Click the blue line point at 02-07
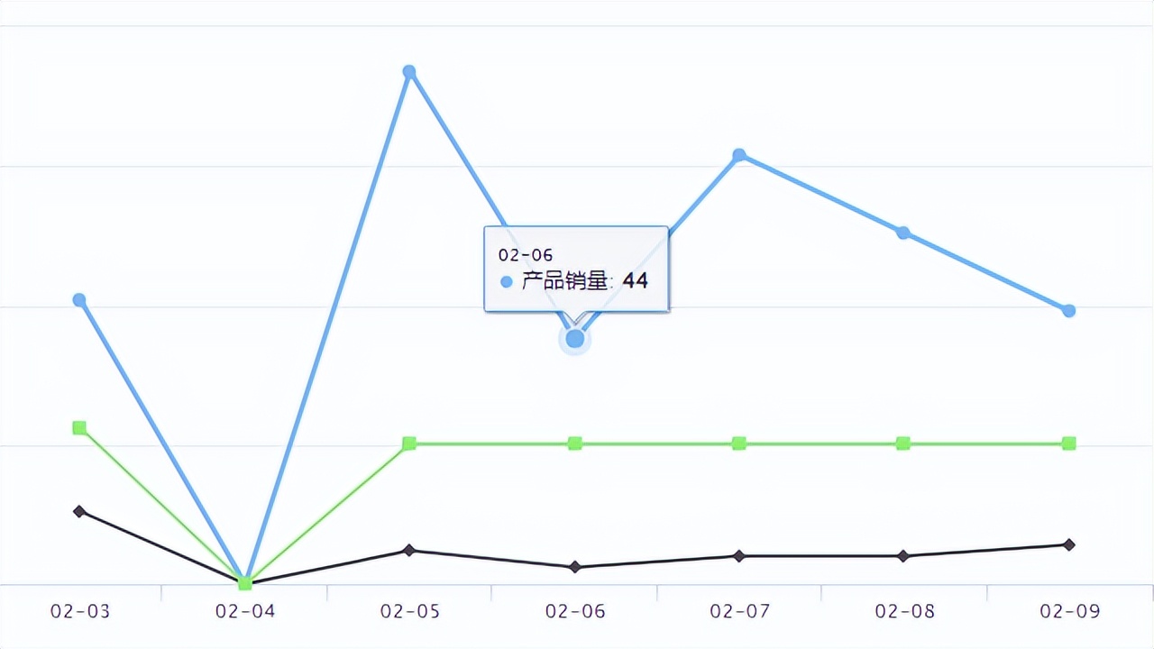1154x649 pixels. coord(739,155)
